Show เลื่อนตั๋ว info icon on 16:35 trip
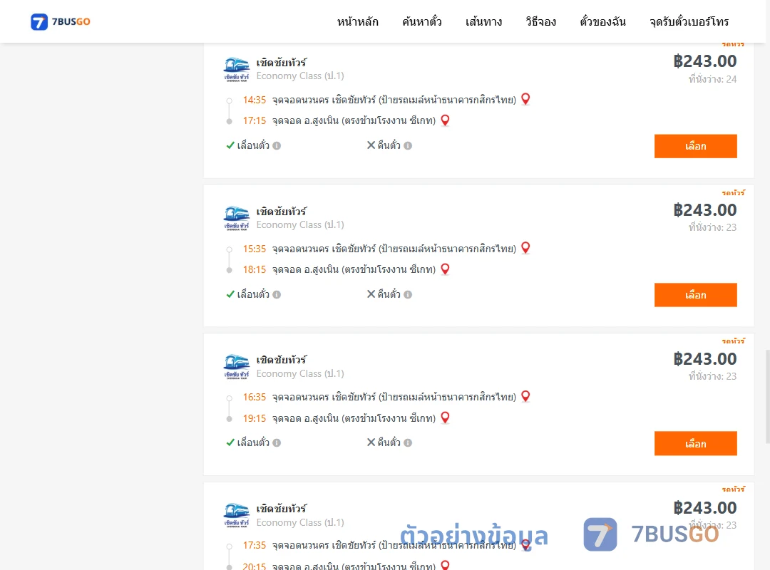Screen dimensions: 770x570 pyautogui.click(x=277, y=443)
